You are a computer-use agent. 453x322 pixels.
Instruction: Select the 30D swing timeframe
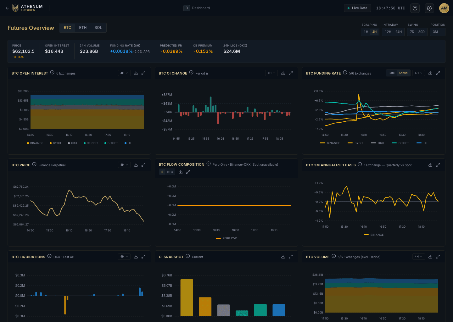(422, 32)
